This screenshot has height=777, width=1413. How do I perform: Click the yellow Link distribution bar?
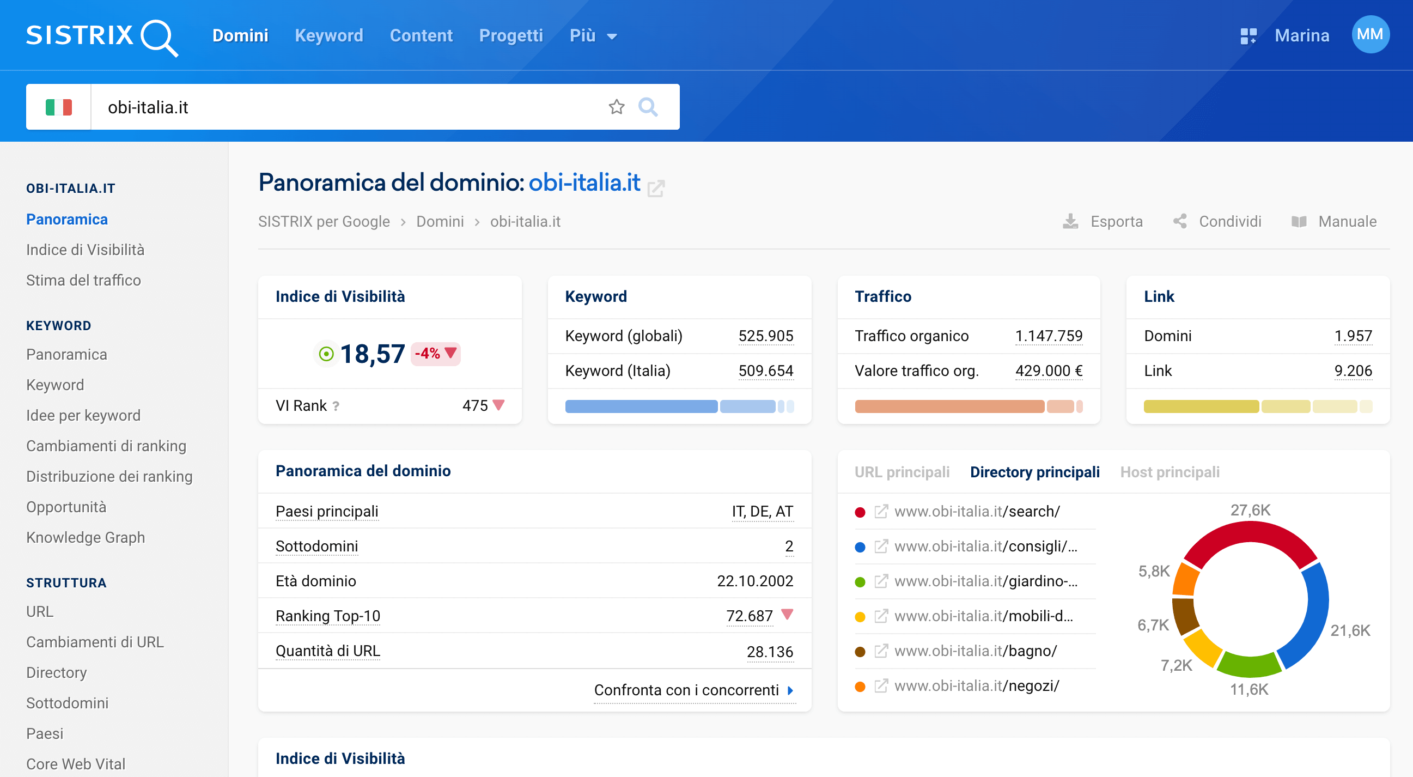pos(1258,406)
